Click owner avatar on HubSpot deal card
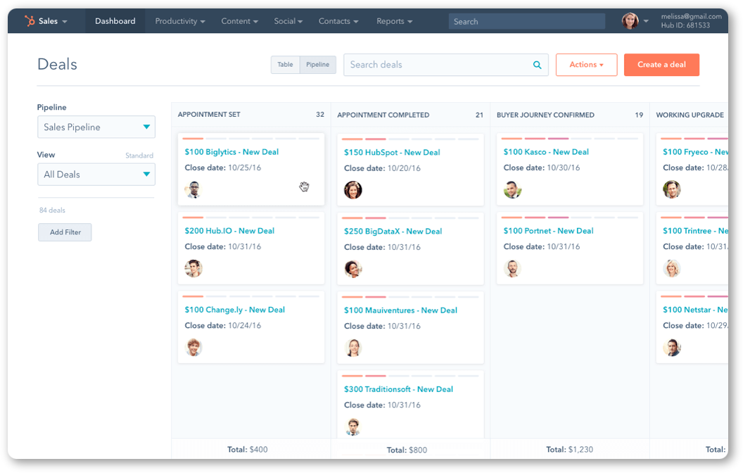 353,190
